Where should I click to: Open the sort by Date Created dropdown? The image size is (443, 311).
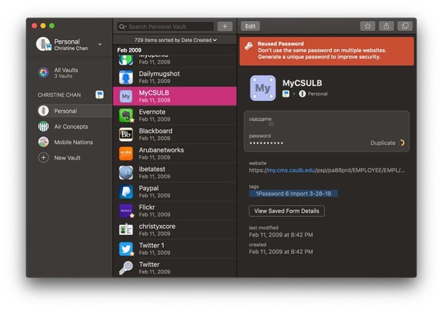point(175,40)
